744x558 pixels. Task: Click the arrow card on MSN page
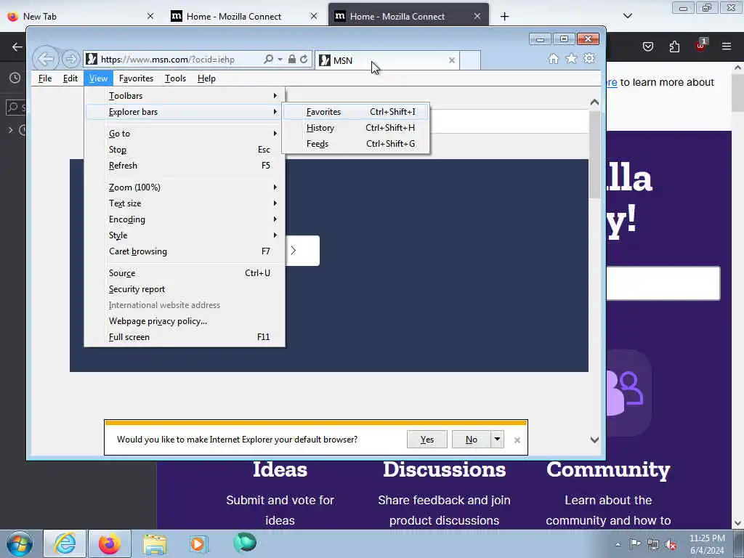pyautogui.click(x=303, y=251)
